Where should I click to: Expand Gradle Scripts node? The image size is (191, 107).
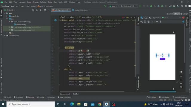click(x=4, y=36)
